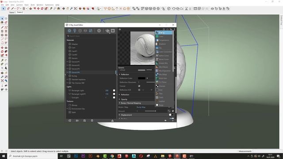Toggle the Rectangle Light enable checkbox
The height and width of the screenshot is (159, 283).
tap(114, 90)
